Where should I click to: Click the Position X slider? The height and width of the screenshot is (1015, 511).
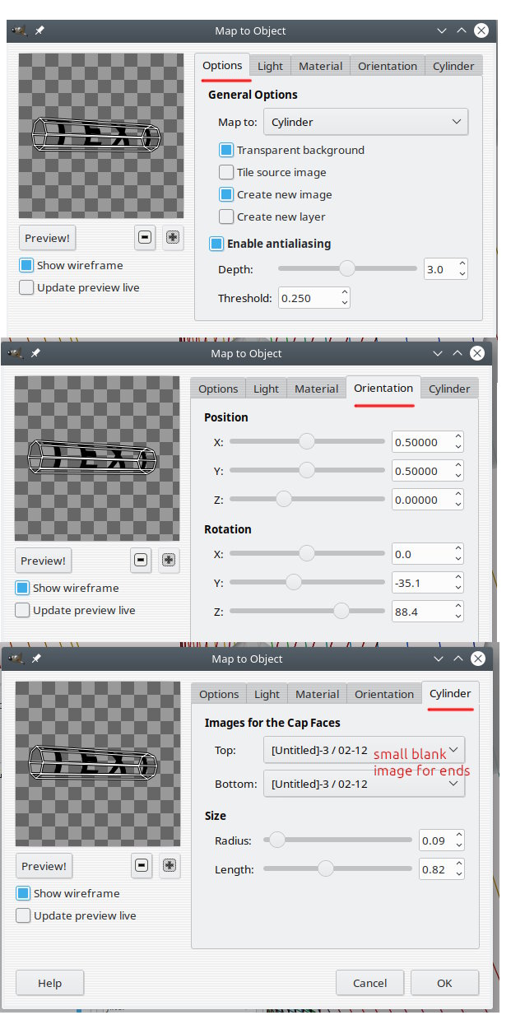307,442
